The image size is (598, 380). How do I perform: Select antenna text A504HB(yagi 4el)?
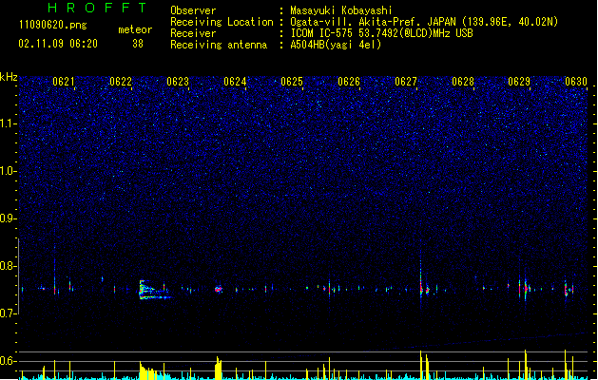coord(336,45)
